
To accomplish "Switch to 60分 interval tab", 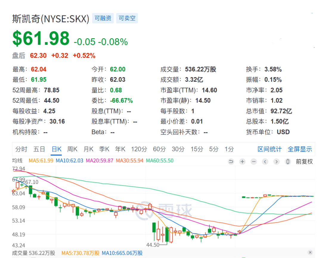I will 159,149.
